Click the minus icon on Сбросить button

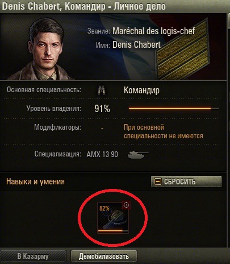[158, 181]
